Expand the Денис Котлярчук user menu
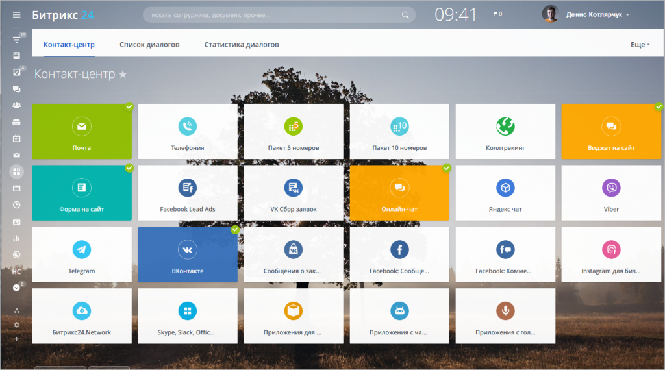 pos(597,14)
